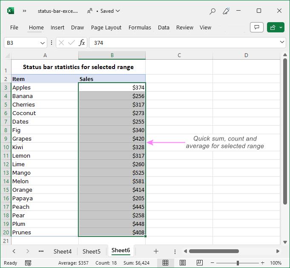Open the Comments pane icon
Image resolution: width=290 pixels, height=268 pixels.
pyautogui.click(x=256, y=27)
